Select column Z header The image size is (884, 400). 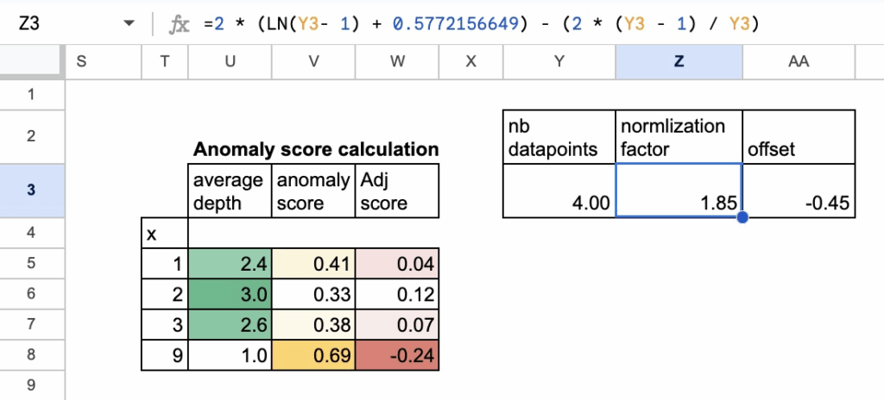pos(679,61)
